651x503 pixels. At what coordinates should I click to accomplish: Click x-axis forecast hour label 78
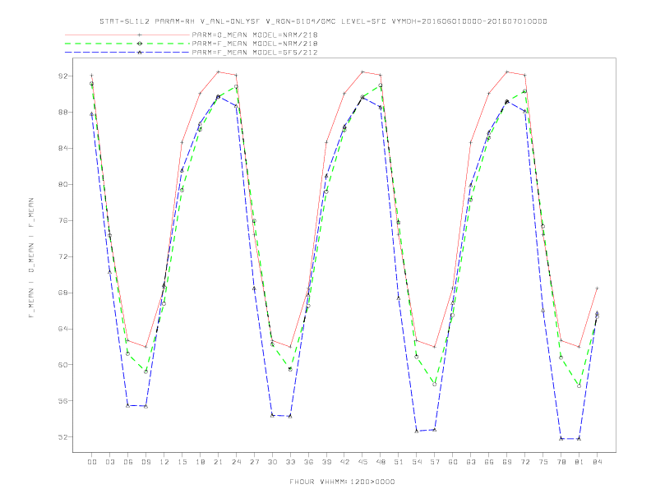coord(561,462)
